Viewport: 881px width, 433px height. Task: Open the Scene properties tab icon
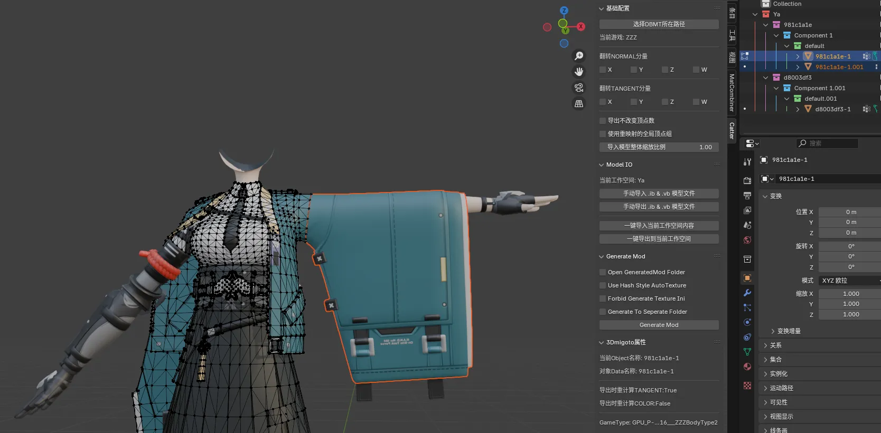click(747, 225)
